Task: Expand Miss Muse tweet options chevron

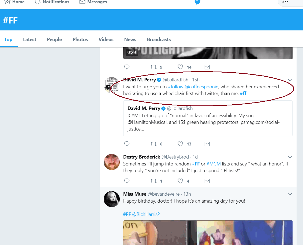Action: click(x=290, y=194)
